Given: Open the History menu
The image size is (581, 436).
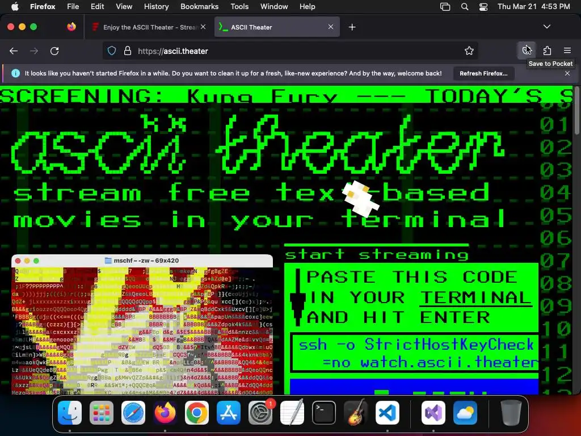Looking at the screenshot, I should coord(156,6).
